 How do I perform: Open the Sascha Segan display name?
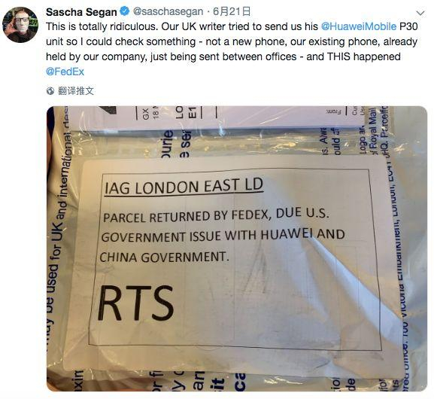81,12
